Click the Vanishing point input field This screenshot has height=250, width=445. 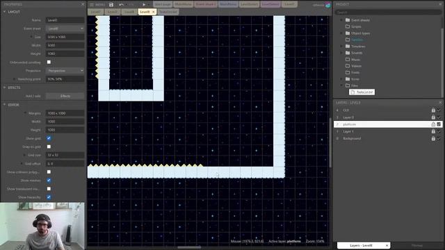point(65,79)
